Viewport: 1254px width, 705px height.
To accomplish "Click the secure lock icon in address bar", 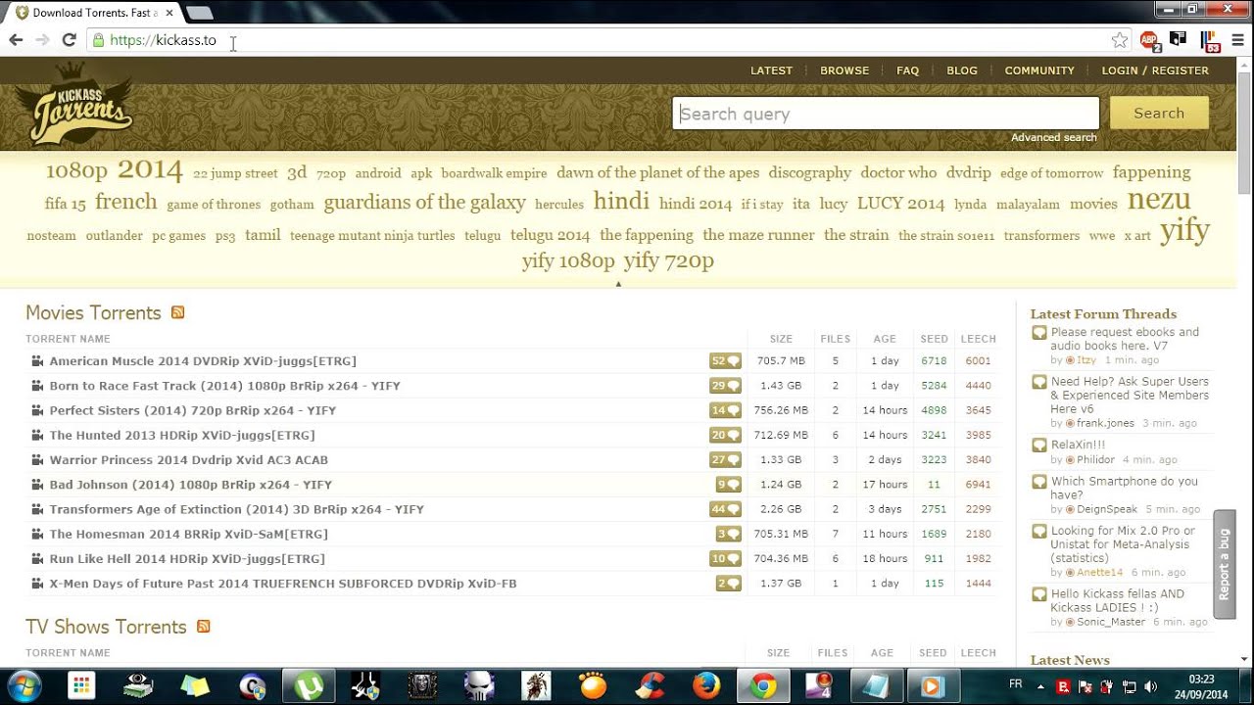I will pyautogui.click(x=98, y=40).
